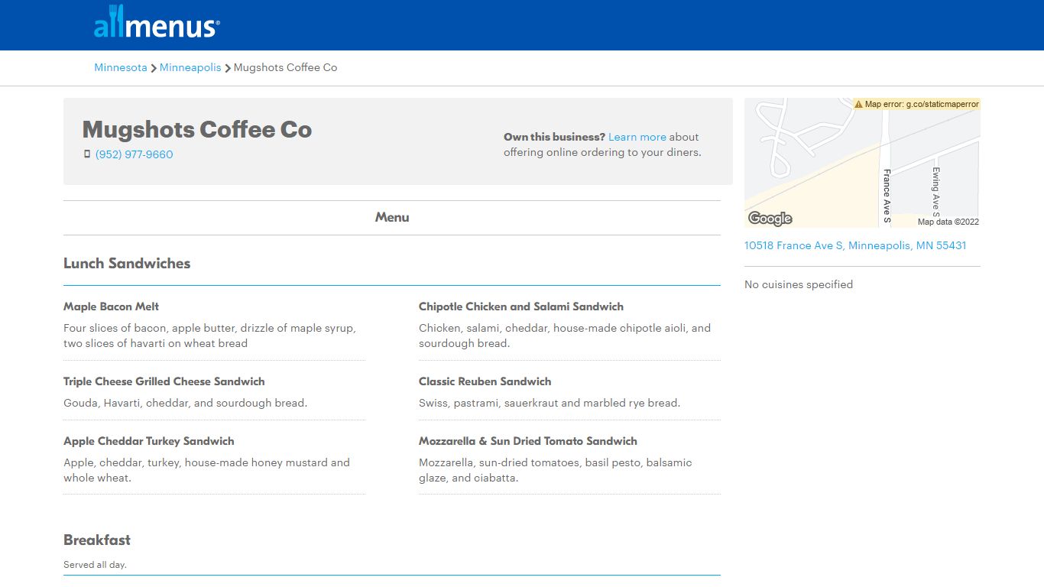This screenshot has width=1044, height=587.
Task: Click the allmenus logo
Action: pyautogui.click(x=157, y=21)
